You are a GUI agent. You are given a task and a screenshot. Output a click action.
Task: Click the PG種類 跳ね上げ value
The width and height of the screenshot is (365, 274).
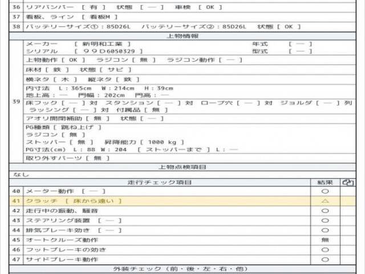[x=78, y=127]
